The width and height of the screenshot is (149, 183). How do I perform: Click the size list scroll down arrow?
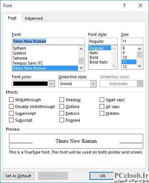point(139,66)
